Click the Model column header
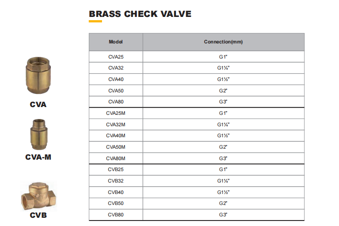The width and height of the screenshot is (339, 226). coord(116,42)
